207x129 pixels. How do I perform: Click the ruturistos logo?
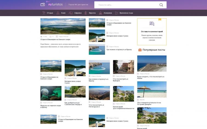[x=55, y=4]
